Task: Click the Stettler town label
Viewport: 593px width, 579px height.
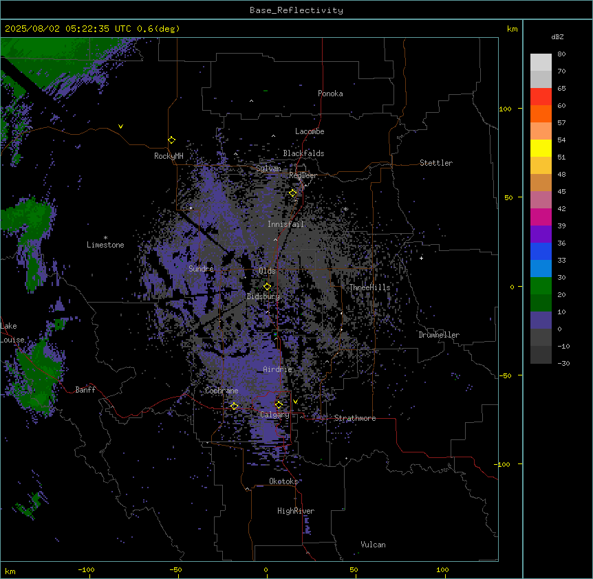Action: [x=436, y=163]
